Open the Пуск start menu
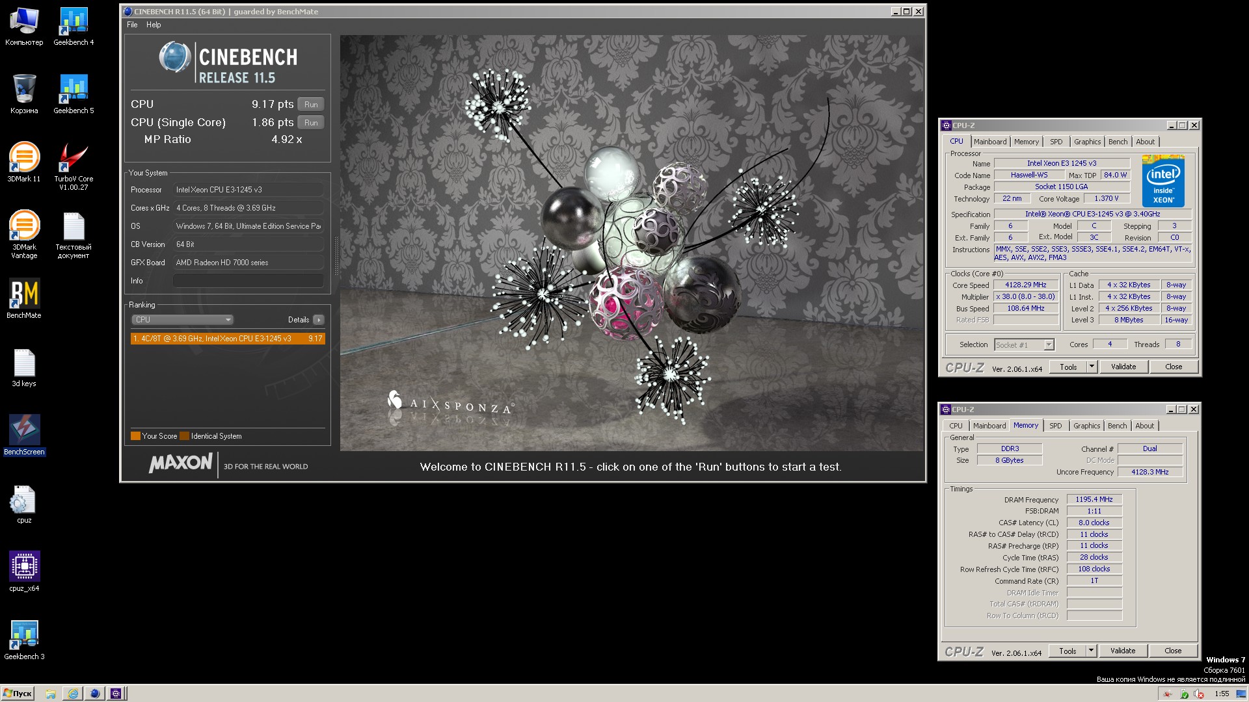Image resolution: width=1249 pixels, height=702 pixels. 18,694
